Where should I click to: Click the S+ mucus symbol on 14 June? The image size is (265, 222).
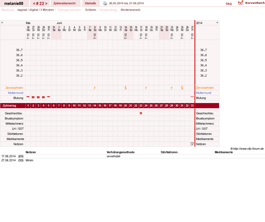coord(126,87)
